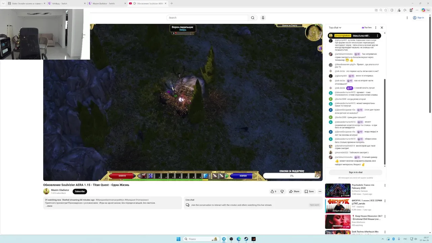The height and width of the screenshot is (243, 432).
Task: Open Maxim Gladiator channel avatar
Action: pos(46,191)
